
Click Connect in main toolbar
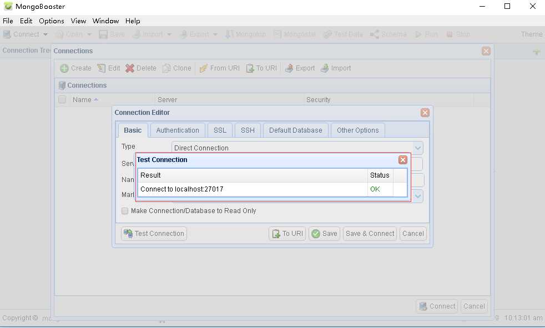(21, 34)
